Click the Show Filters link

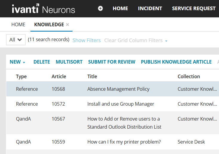pos(87,40)
